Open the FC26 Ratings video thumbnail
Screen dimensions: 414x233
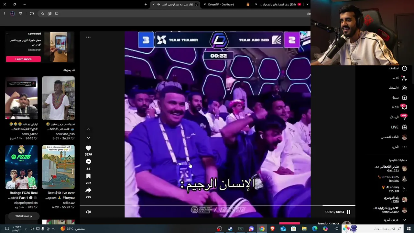pyautogui.click(x=21, y=167)
